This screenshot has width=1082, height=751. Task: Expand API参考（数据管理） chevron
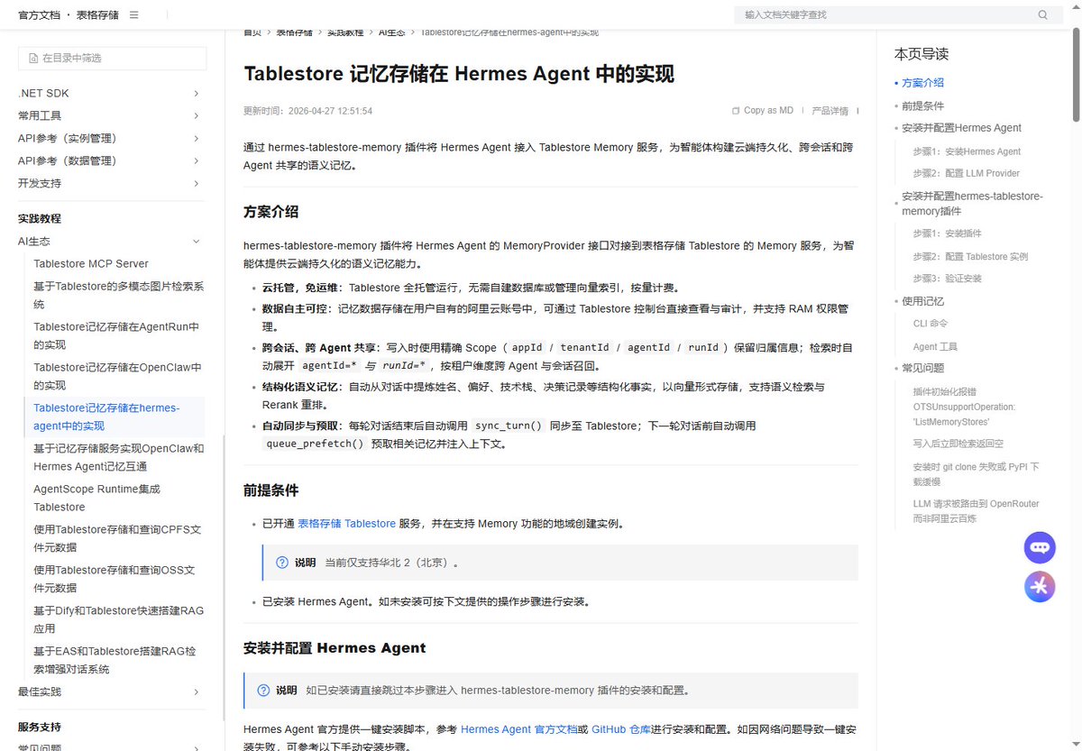[197, 161]
